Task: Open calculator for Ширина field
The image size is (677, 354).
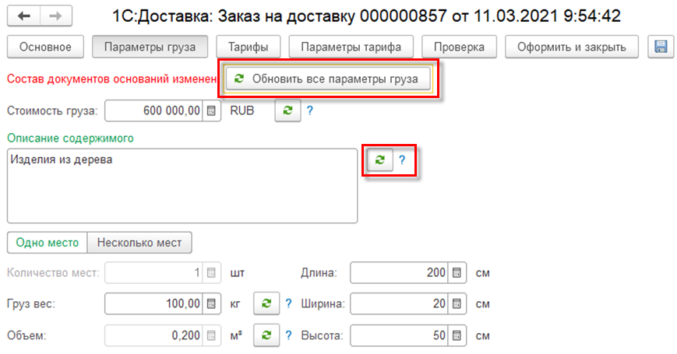Action: [x=457, y=303]
